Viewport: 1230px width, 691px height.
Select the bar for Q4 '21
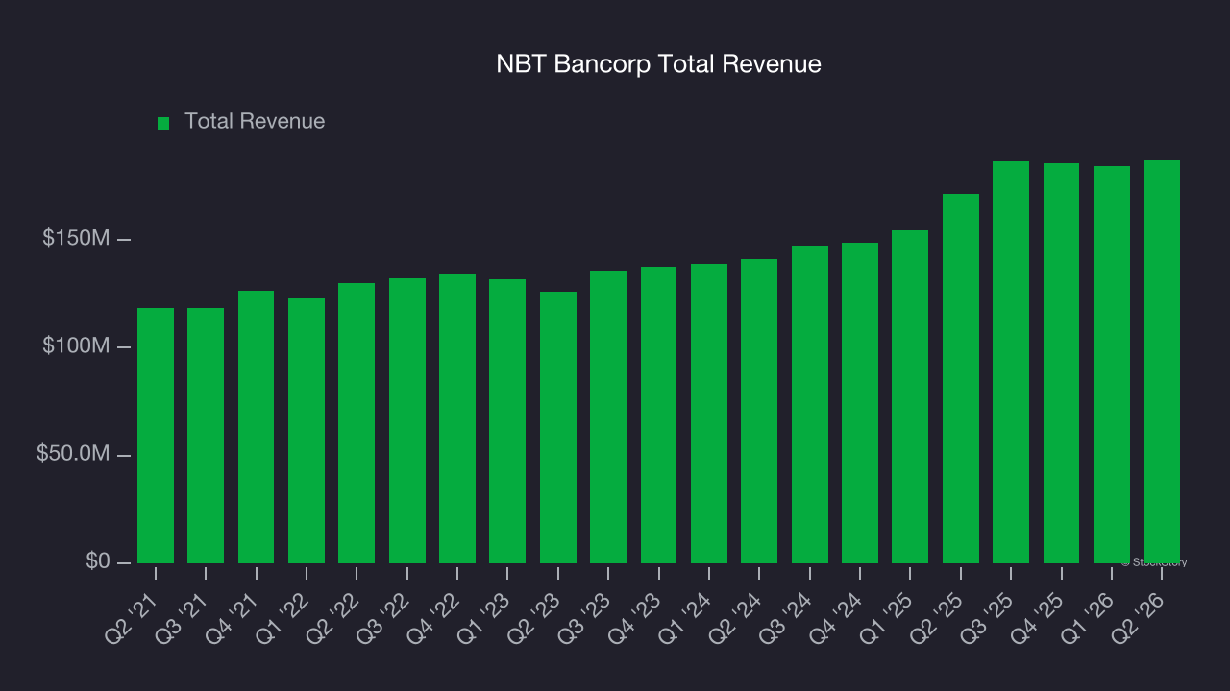[x=257, y=427]
